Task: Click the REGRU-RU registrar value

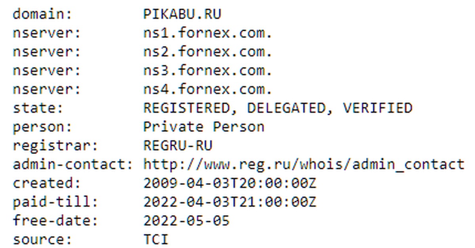Action: [178, 146]
